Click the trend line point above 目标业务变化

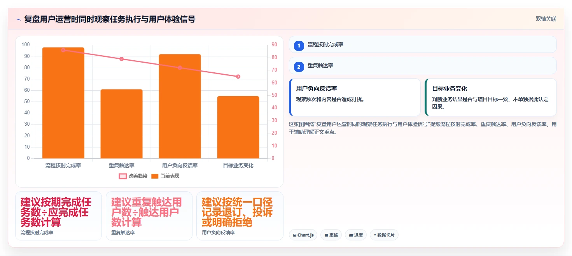[x=238, y=77]
